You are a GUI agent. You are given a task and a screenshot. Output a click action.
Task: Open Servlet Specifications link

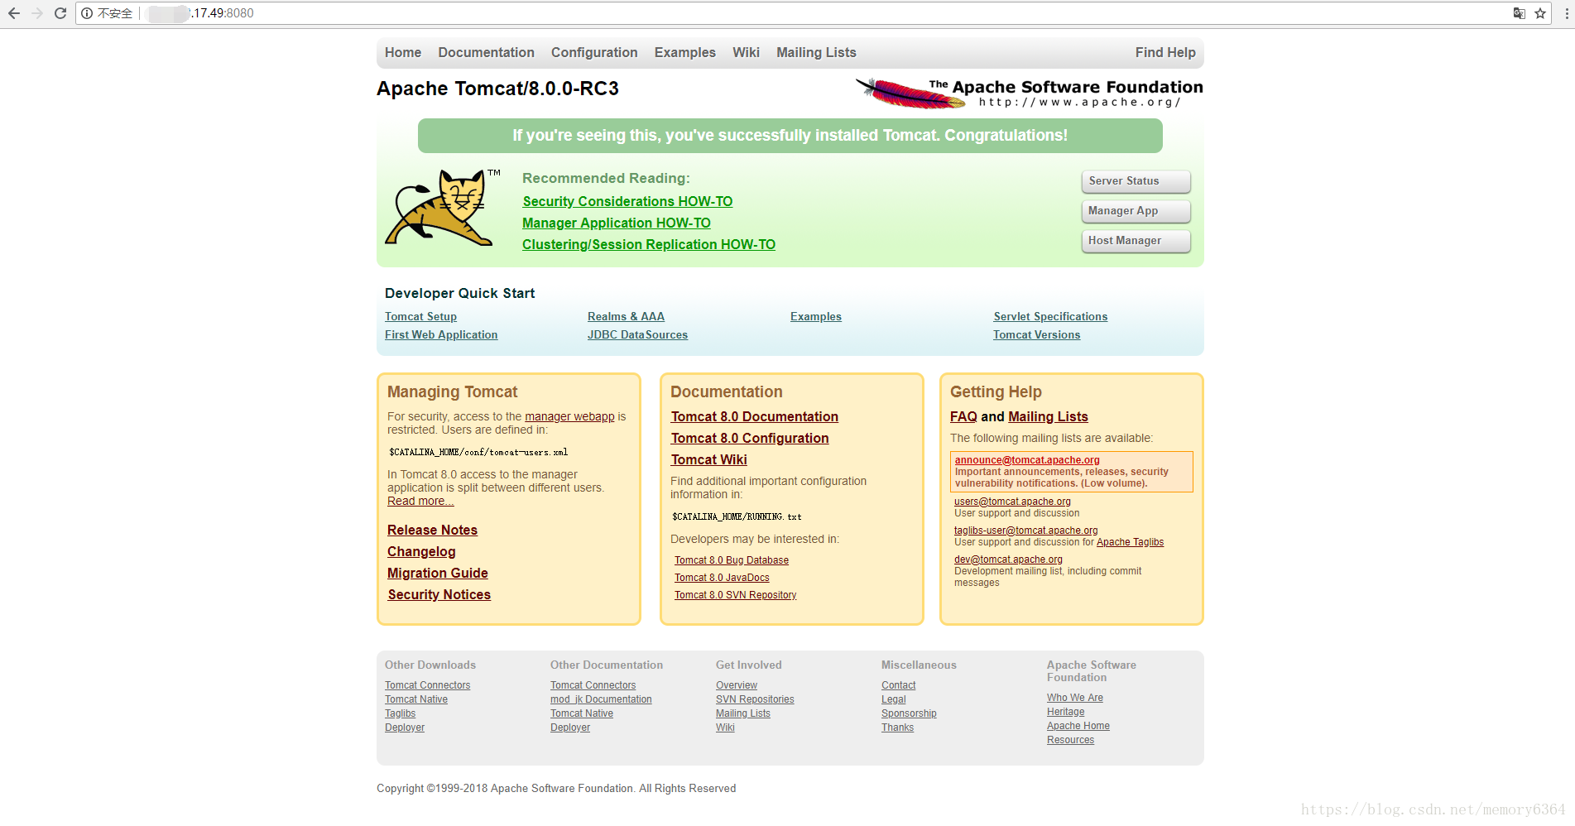click(1050, 317)
